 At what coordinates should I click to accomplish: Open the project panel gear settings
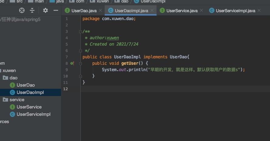click(x=46, y=10)
